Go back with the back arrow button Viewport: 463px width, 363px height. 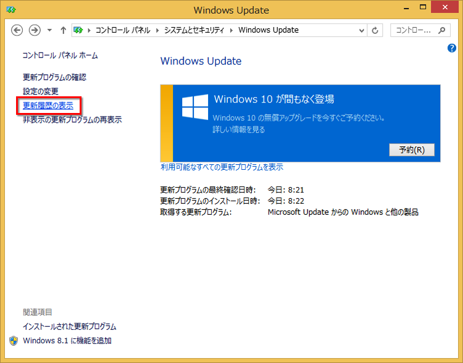click(x=17, y=30)
